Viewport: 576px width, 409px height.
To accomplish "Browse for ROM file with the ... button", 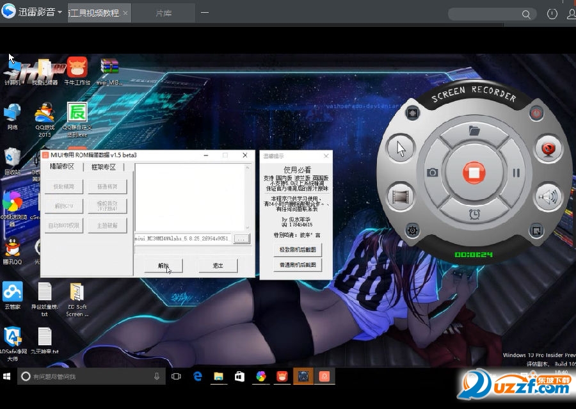I will 241,239.
